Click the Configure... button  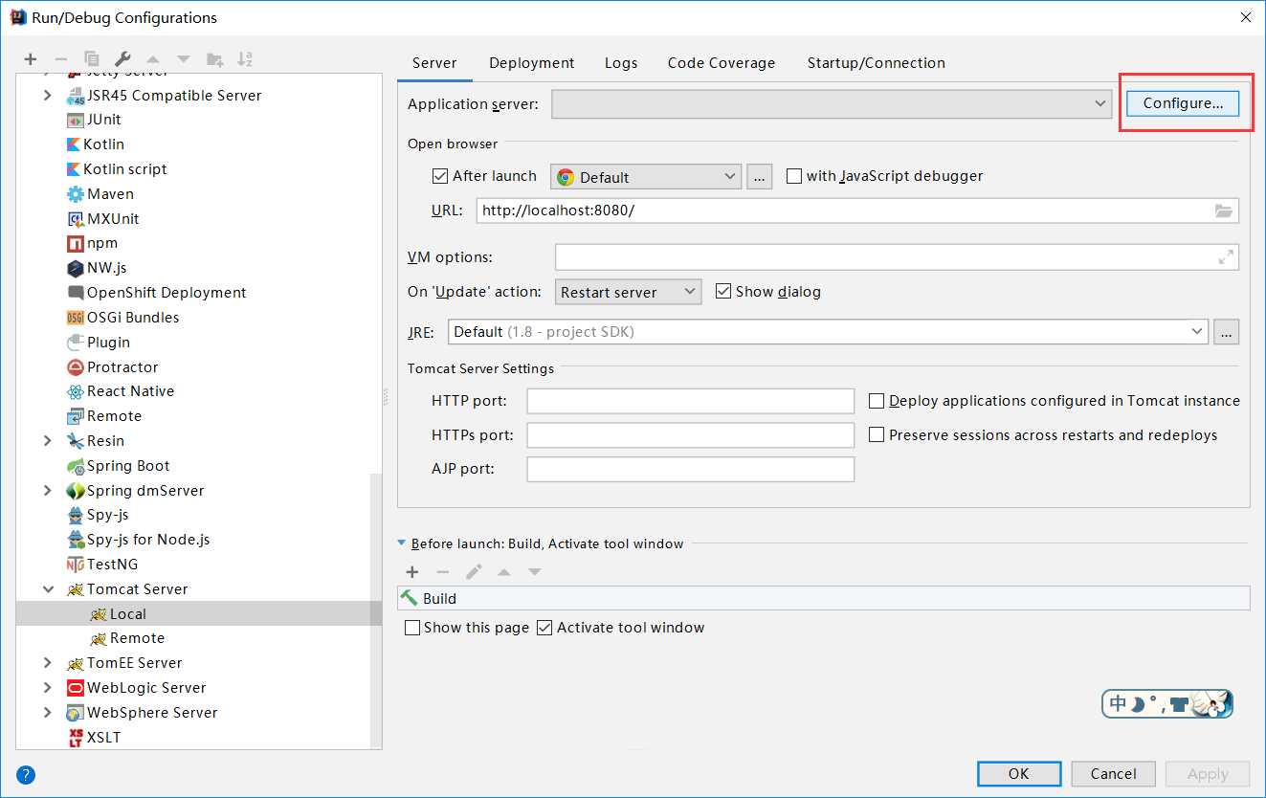(1184, 103)
